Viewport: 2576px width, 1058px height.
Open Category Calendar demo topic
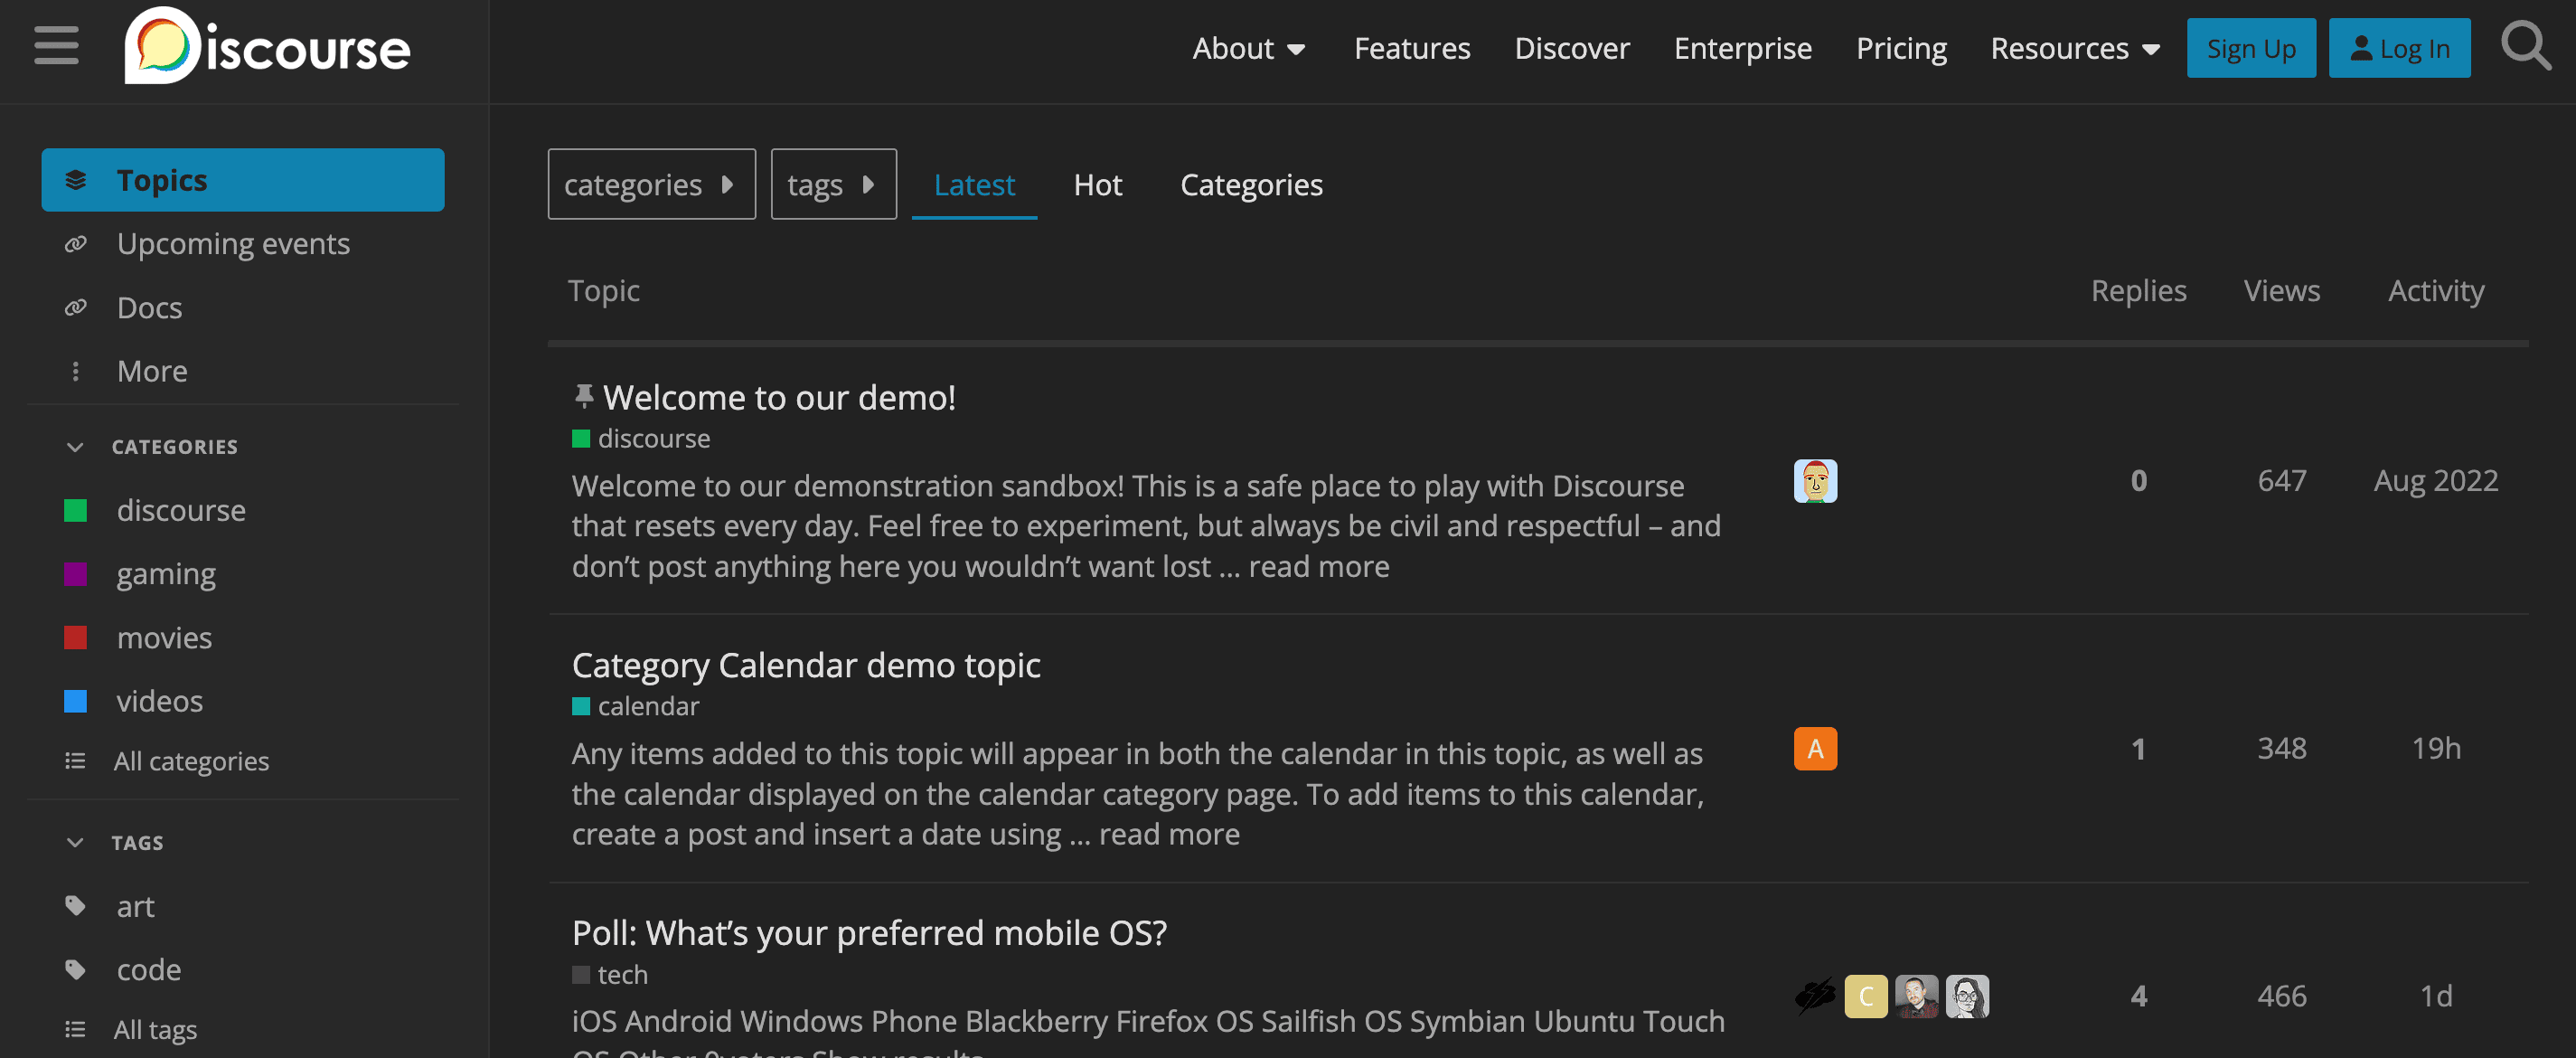(805, 665)
